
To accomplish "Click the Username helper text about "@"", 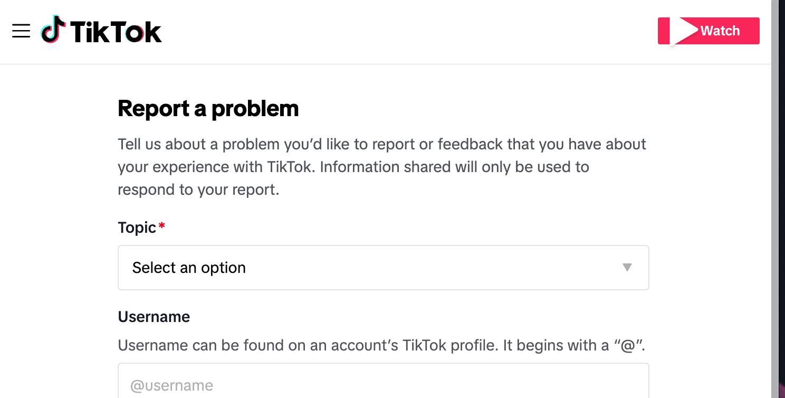I will [382, 346].
